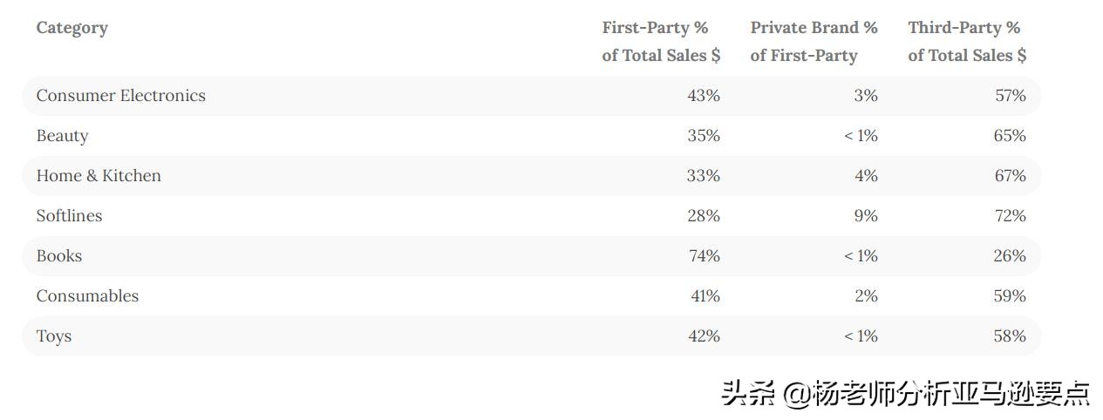Click the 28% first-party value for Softlines
Image resolution: width=1103 pixels, height=420 pixels.
(704, 216)
